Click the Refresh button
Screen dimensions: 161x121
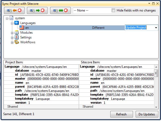pos(121,114)
